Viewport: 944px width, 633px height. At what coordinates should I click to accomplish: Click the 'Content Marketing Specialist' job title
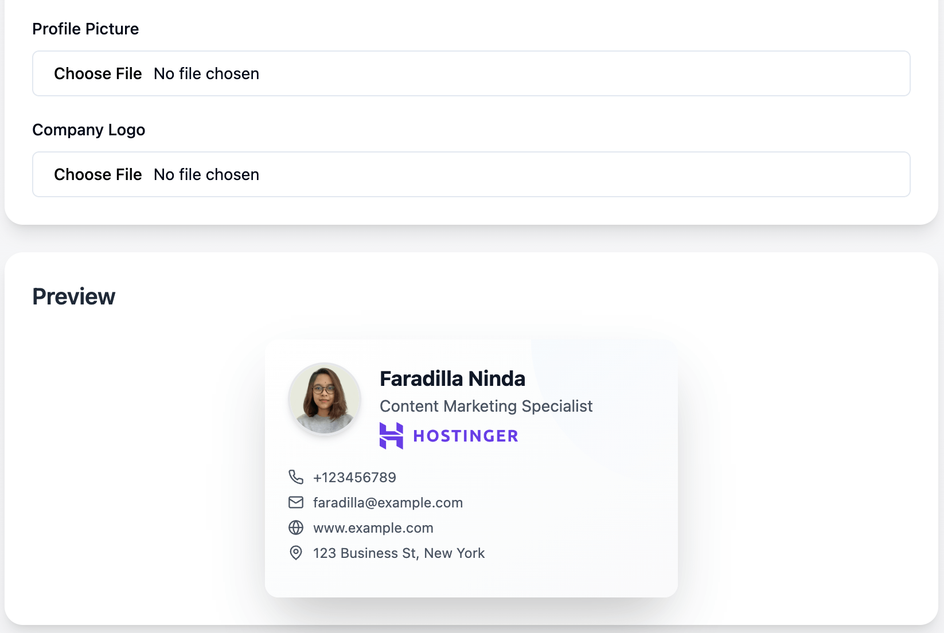tap(486, 406)
